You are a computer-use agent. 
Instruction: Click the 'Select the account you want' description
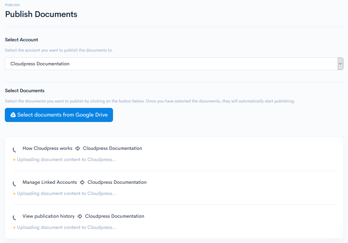pyautogui.click(x=59, y=50)
